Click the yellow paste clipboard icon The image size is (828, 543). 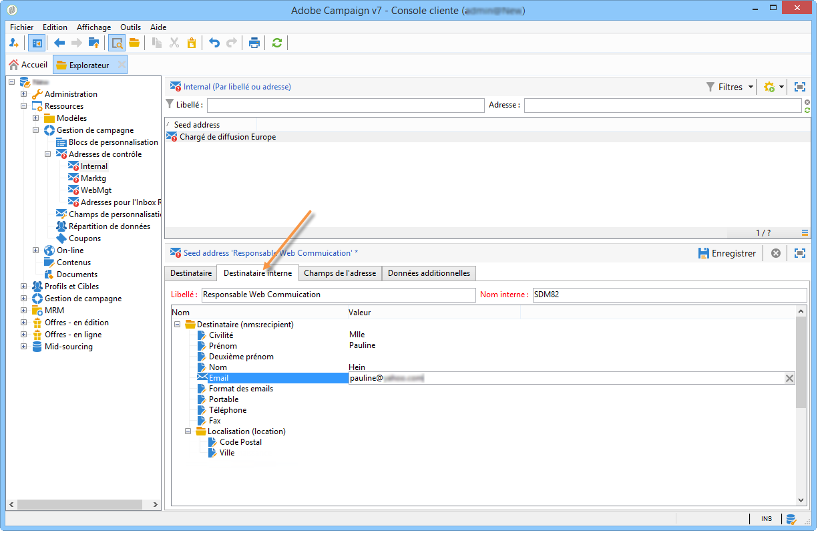point(192,43)
